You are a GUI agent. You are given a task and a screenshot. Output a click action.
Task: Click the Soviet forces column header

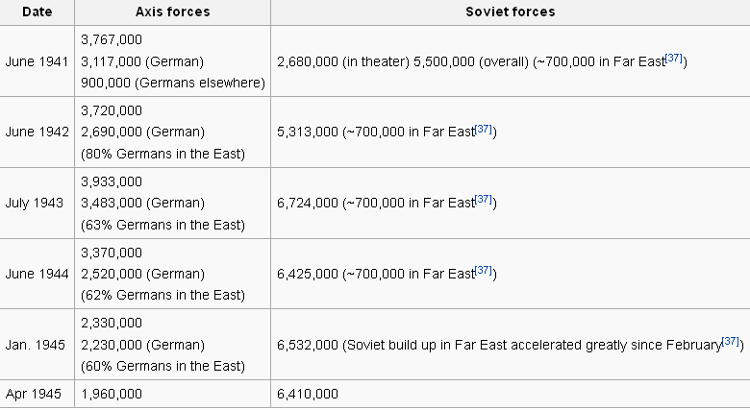pyautogui.click(x=511, y=12)
